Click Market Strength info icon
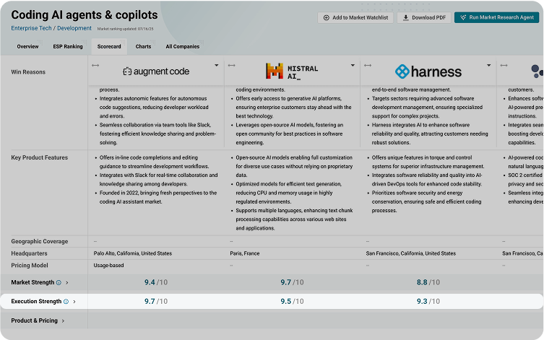Screen dimensions: 544x340 pyautogui.click(x=59, y=283)
